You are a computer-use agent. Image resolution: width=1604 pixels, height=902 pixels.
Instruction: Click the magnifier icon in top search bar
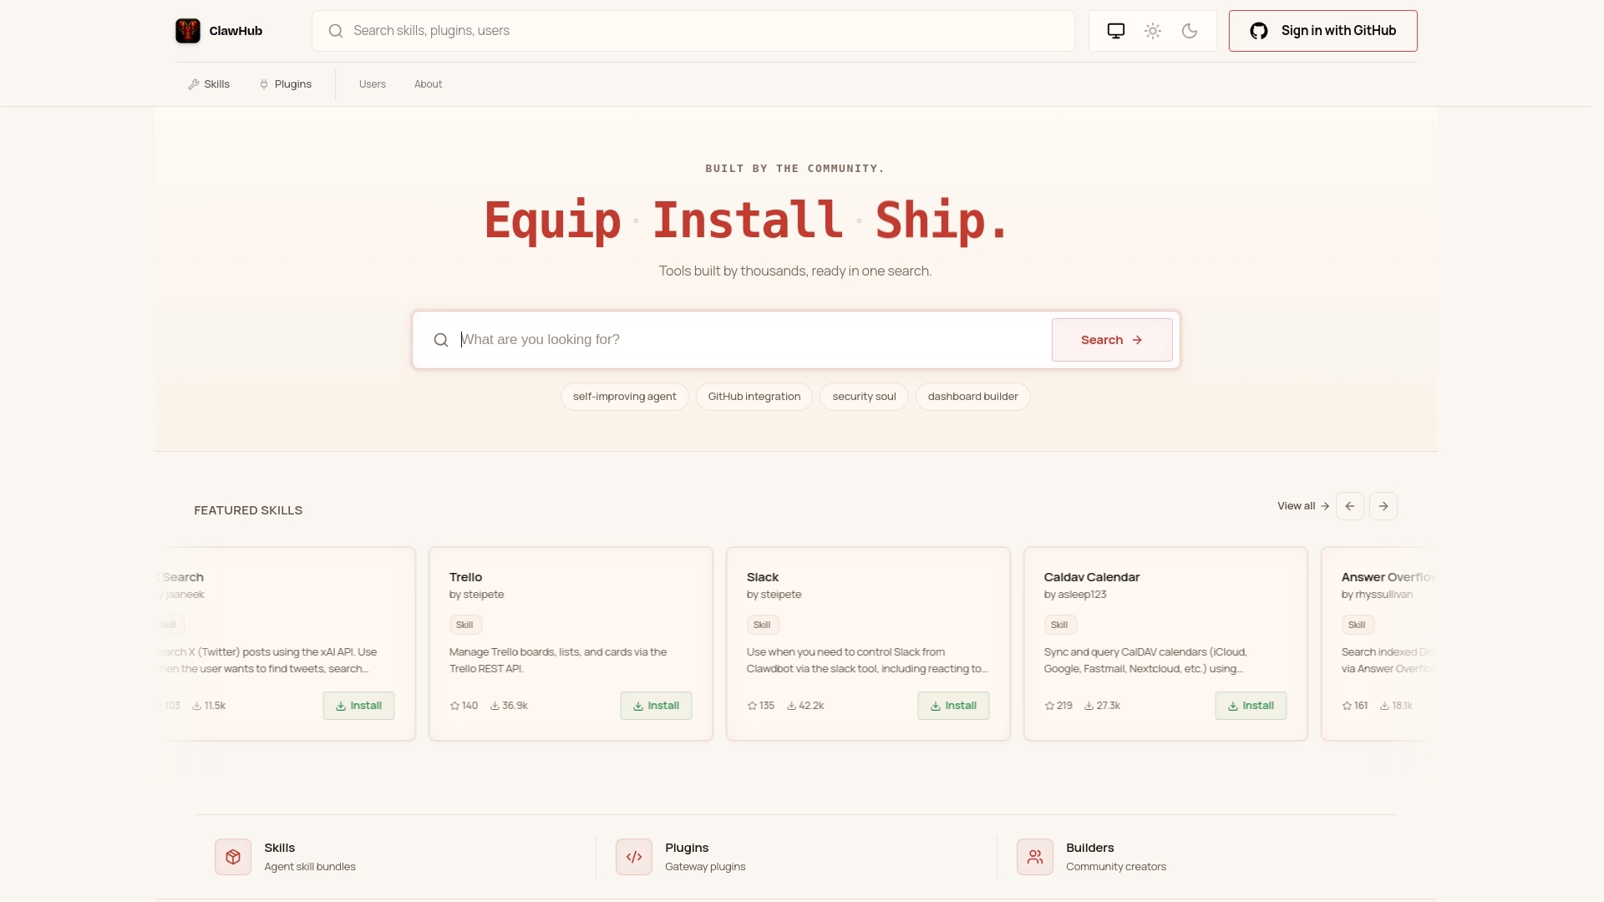(336, 31)
